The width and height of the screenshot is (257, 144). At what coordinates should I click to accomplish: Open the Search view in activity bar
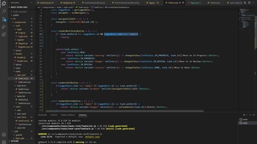point(4,11)
